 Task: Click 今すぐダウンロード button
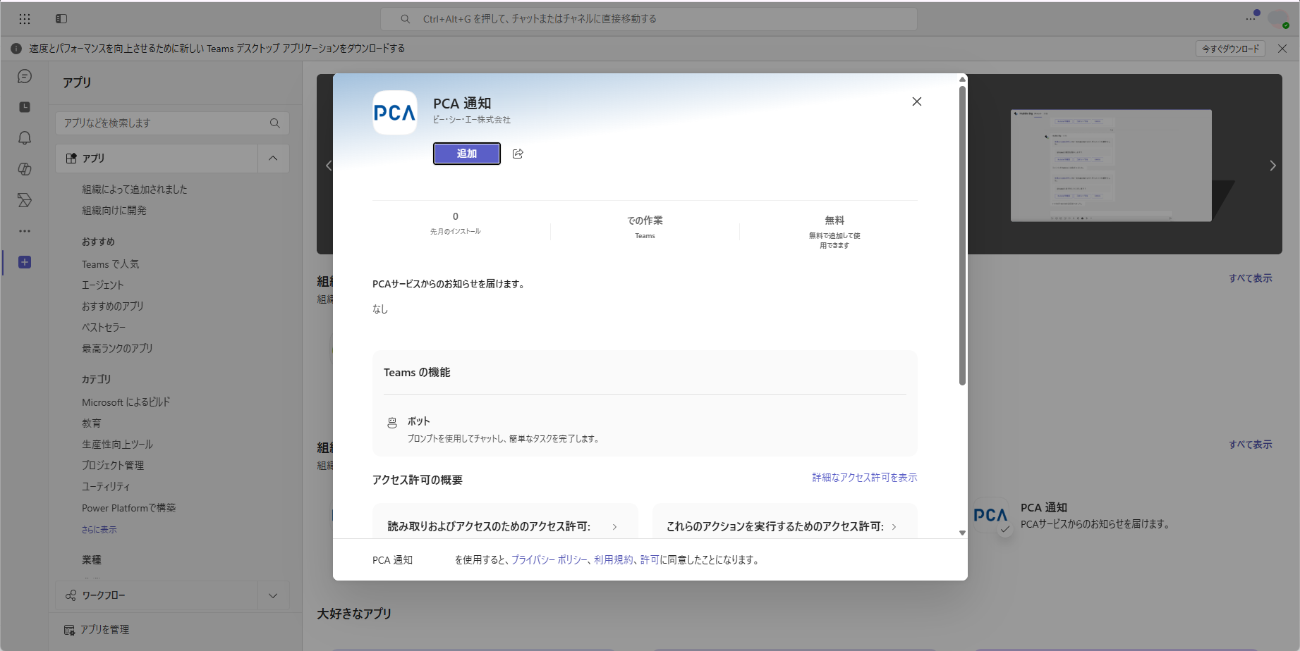(x=1231, y=49)
